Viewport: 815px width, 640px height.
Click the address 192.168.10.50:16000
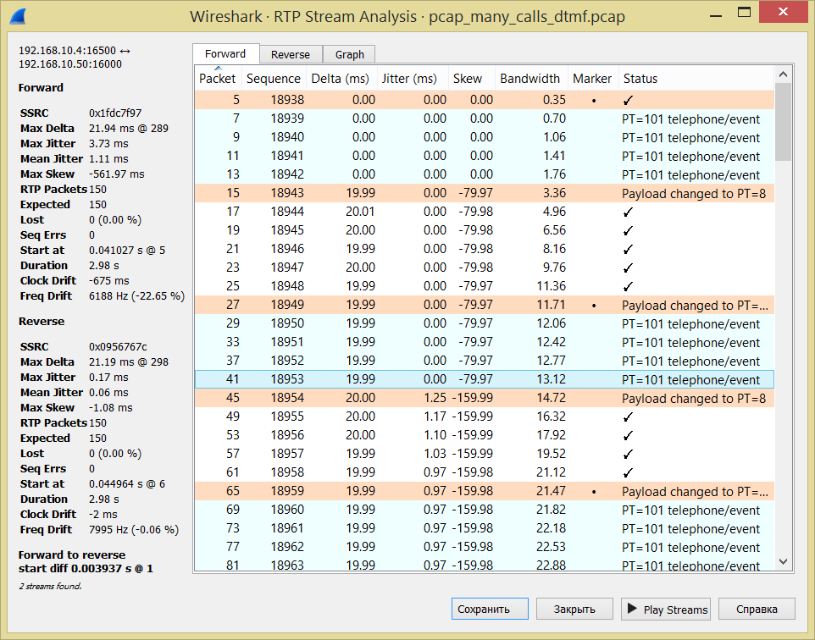coord(70,63)
